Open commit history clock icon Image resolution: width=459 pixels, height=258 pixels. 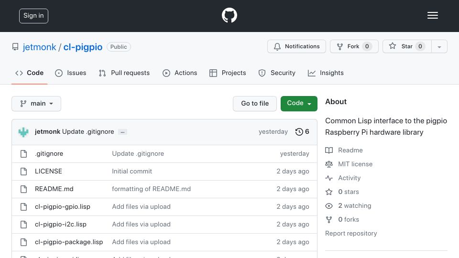(299, 132)
